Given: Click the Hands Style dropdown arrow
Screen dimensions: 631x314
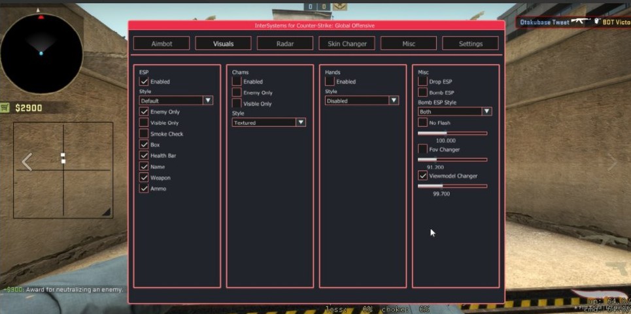Looking at the screenshot, I should pos(394,101).
